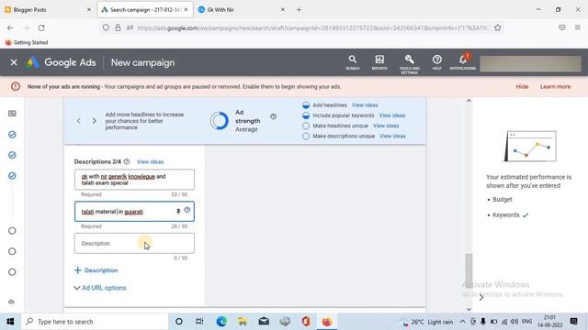Show hidden system tray icons

pyautogui.click(x=462, y=322)
